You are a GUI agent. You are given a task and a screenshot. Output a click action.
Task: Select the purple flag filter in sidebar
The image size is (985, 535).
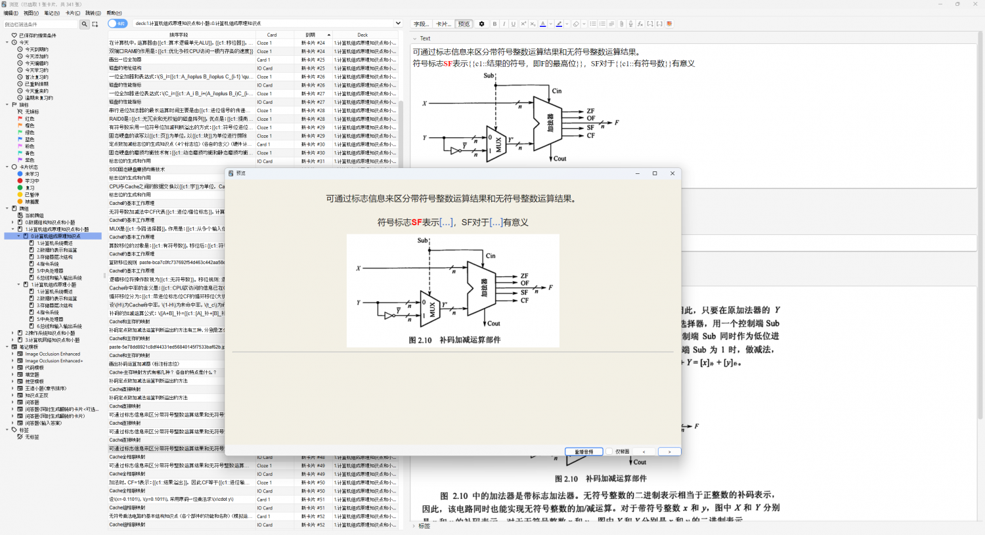pos(20,160)
